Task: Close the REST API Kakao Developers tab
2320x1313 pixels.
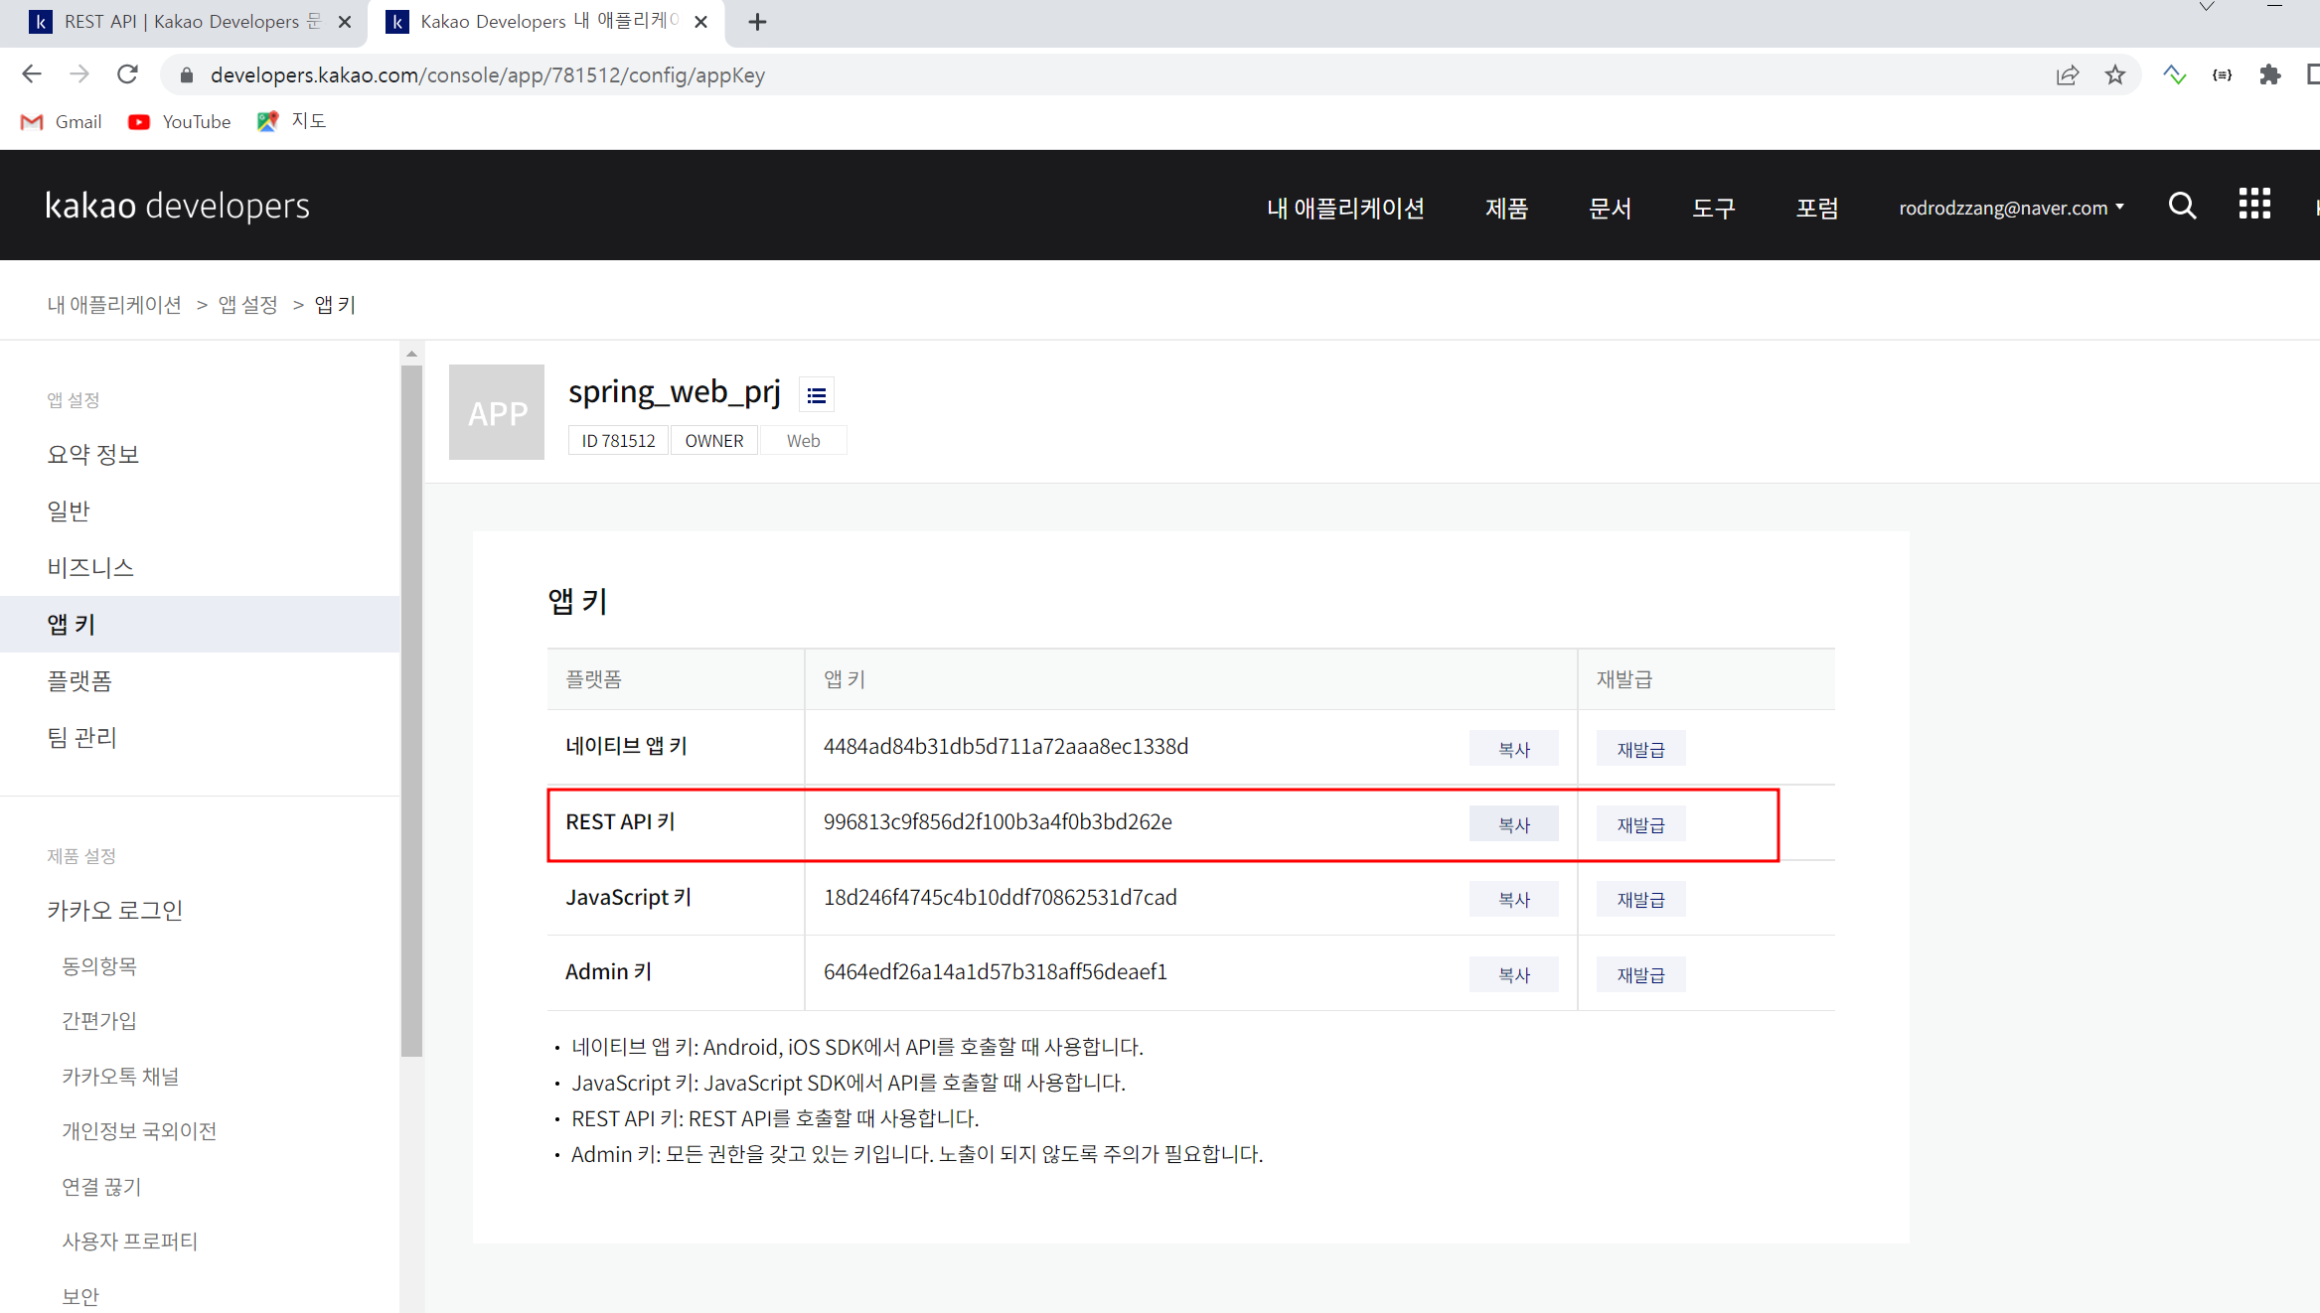Action: click(345, 22)
